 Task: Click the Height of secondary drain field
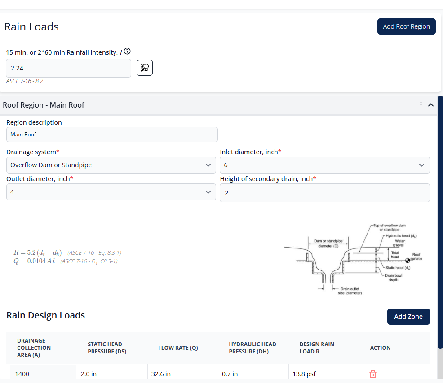coord(324,193)
